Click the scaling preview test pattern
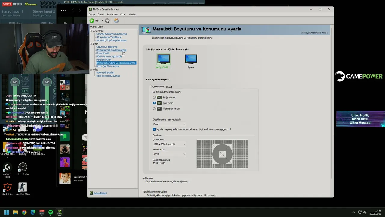 (x=222, y=154)
